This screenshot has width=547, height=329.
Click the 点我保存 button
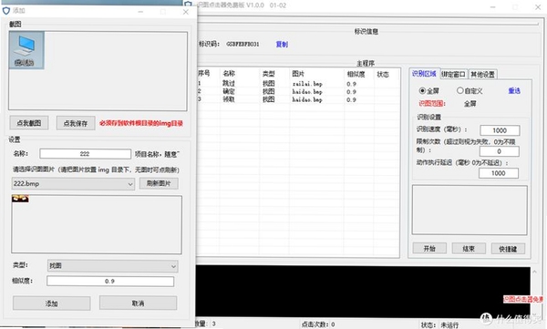coord(76,123)
